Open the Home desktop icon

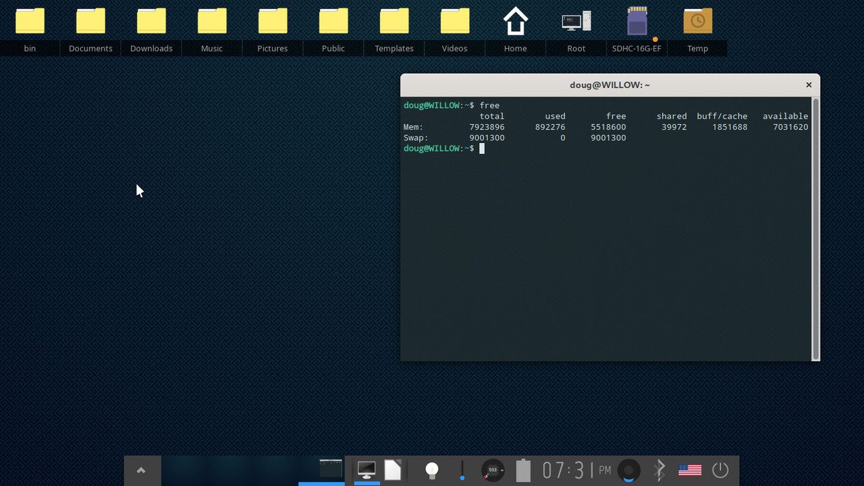click(516, 21)
